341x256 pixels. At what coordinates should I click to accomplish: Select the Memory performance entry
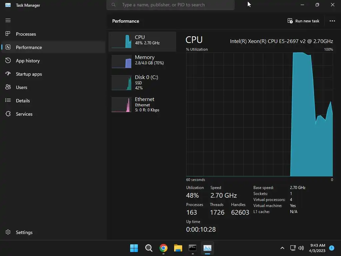(x=143, y=61)
